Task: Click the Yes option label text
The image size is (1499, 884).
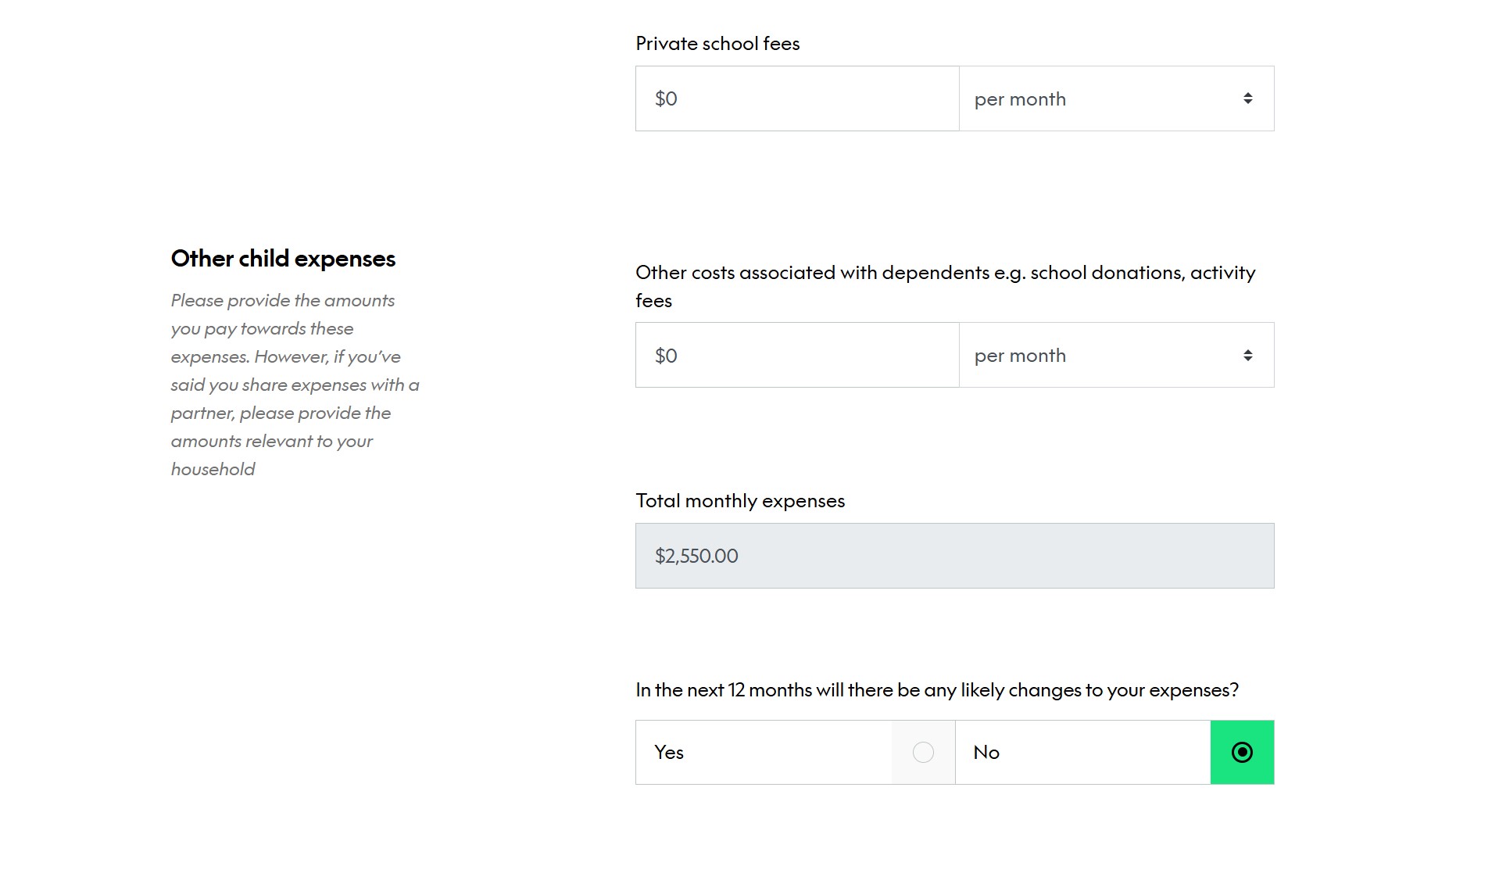Action: [669, 752]
